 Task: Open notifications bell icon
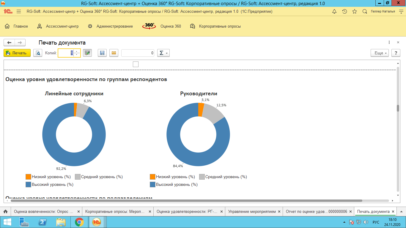[334, 12]
